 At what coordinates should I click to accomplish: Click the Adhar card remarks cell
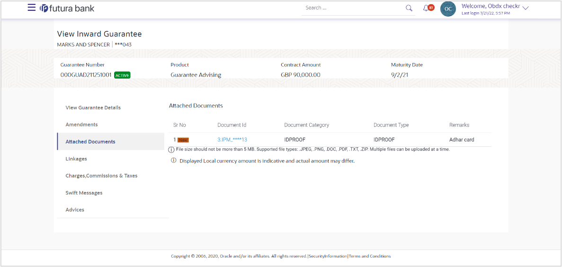[462, 140]
